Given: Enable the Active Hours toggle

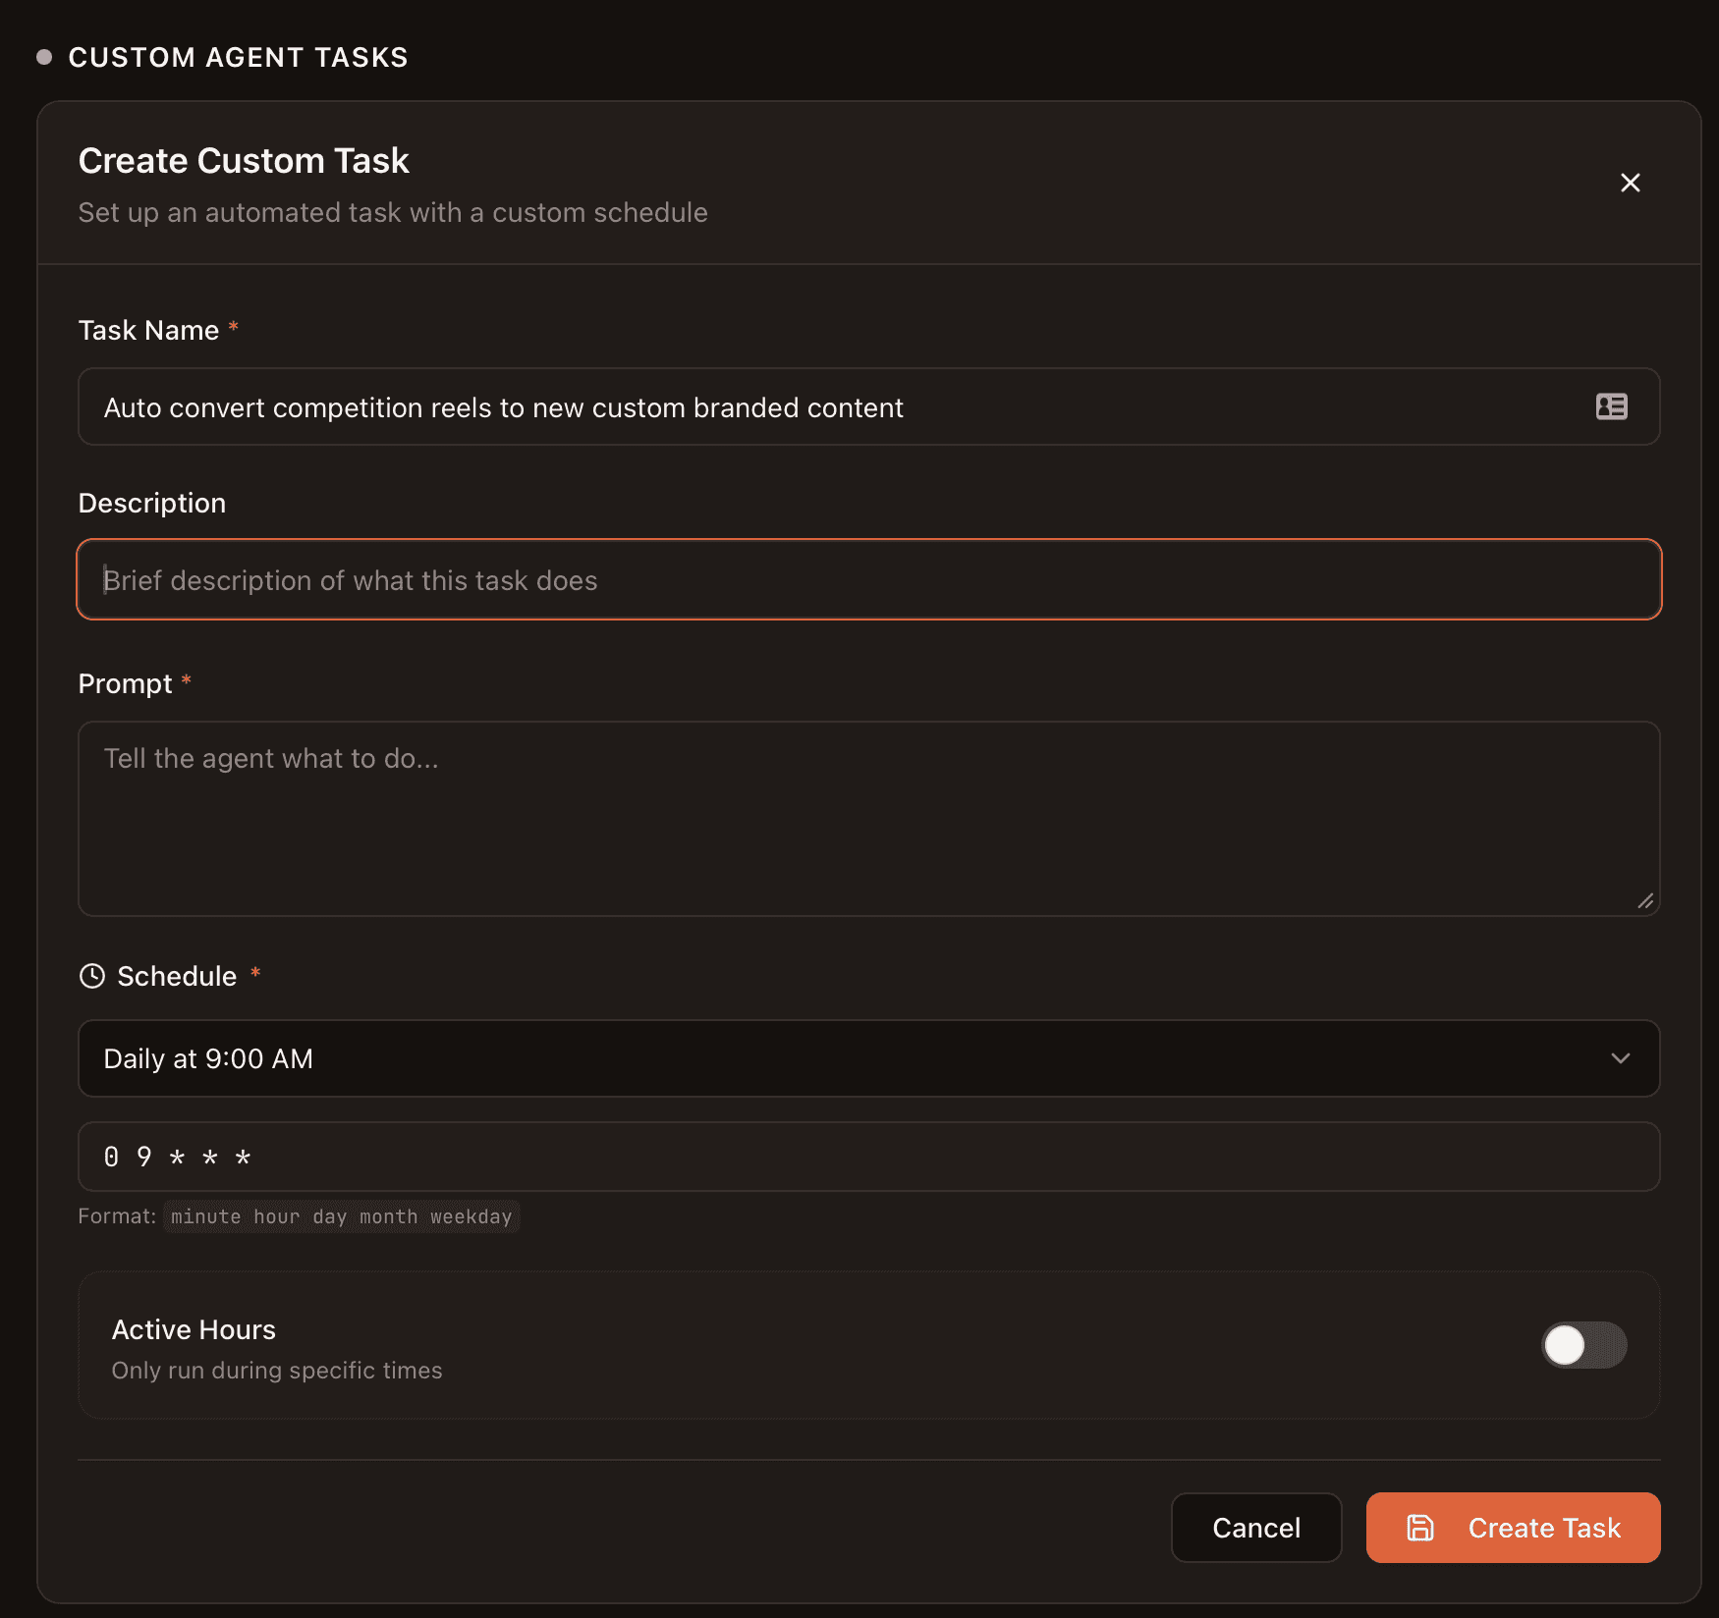Looking at the screenshot, I should (x=1583, y=1345).
